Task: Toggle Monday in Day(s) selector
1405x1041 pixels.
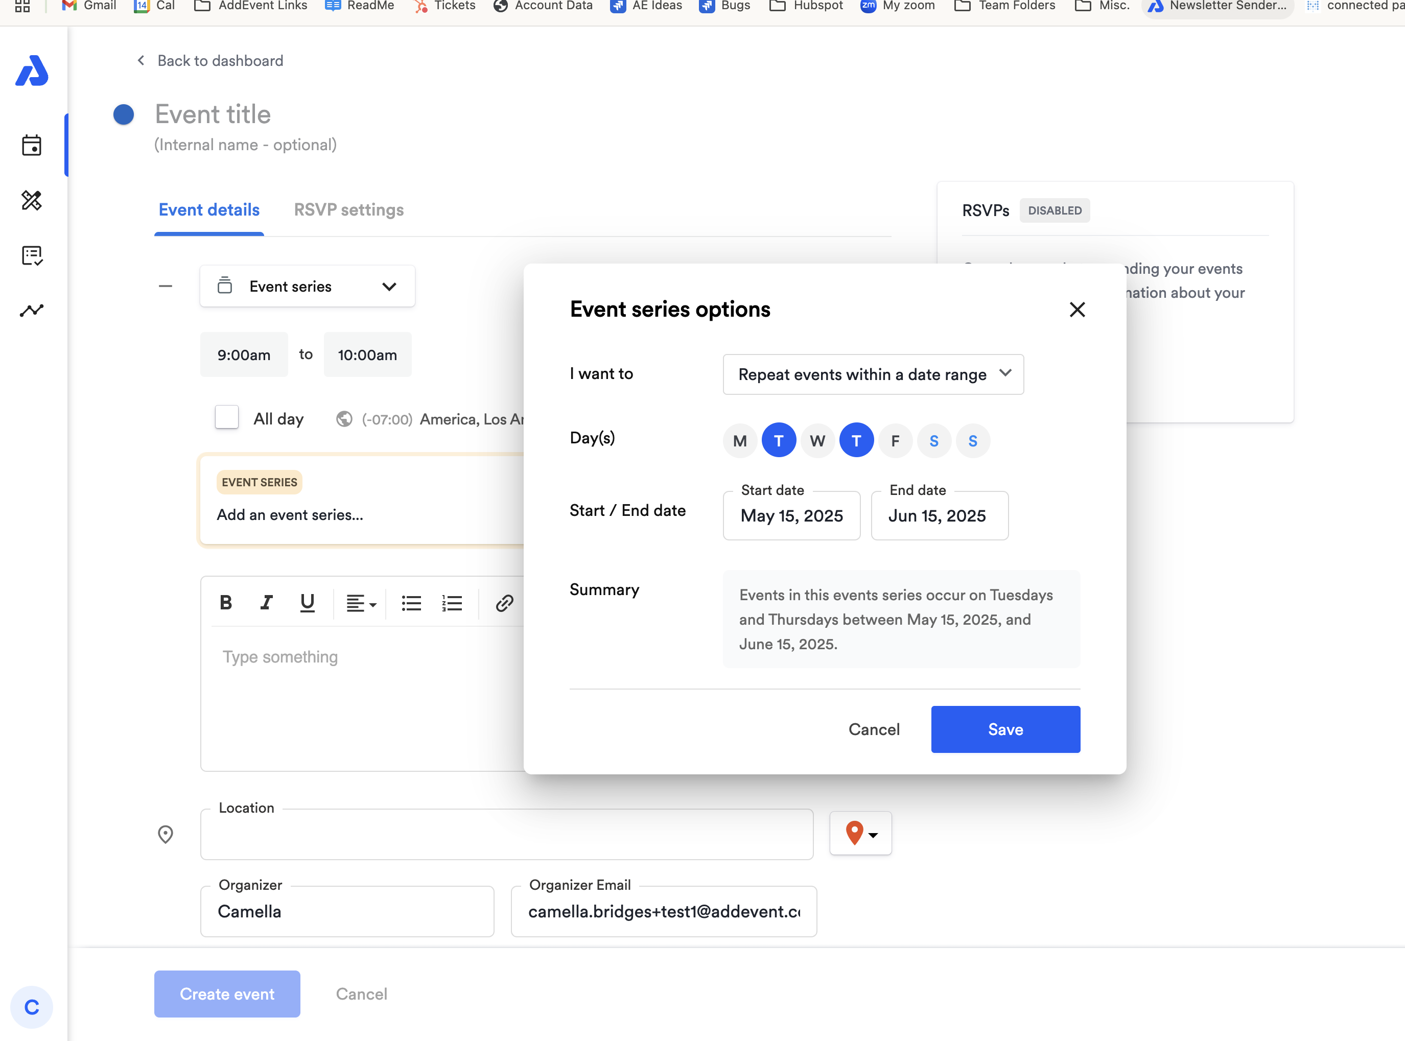Action: click(x=740, y=440)
